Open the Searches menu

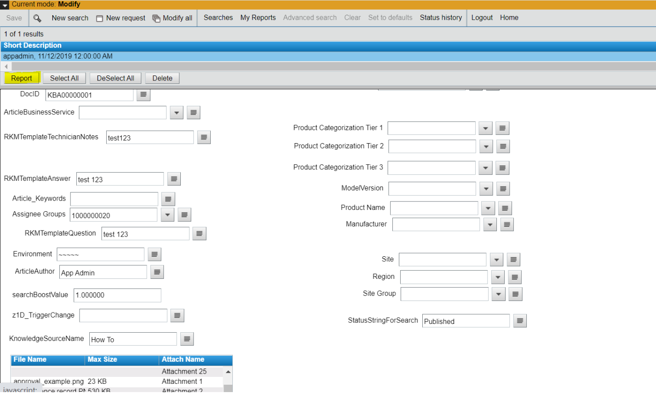(x=218, y=17)
